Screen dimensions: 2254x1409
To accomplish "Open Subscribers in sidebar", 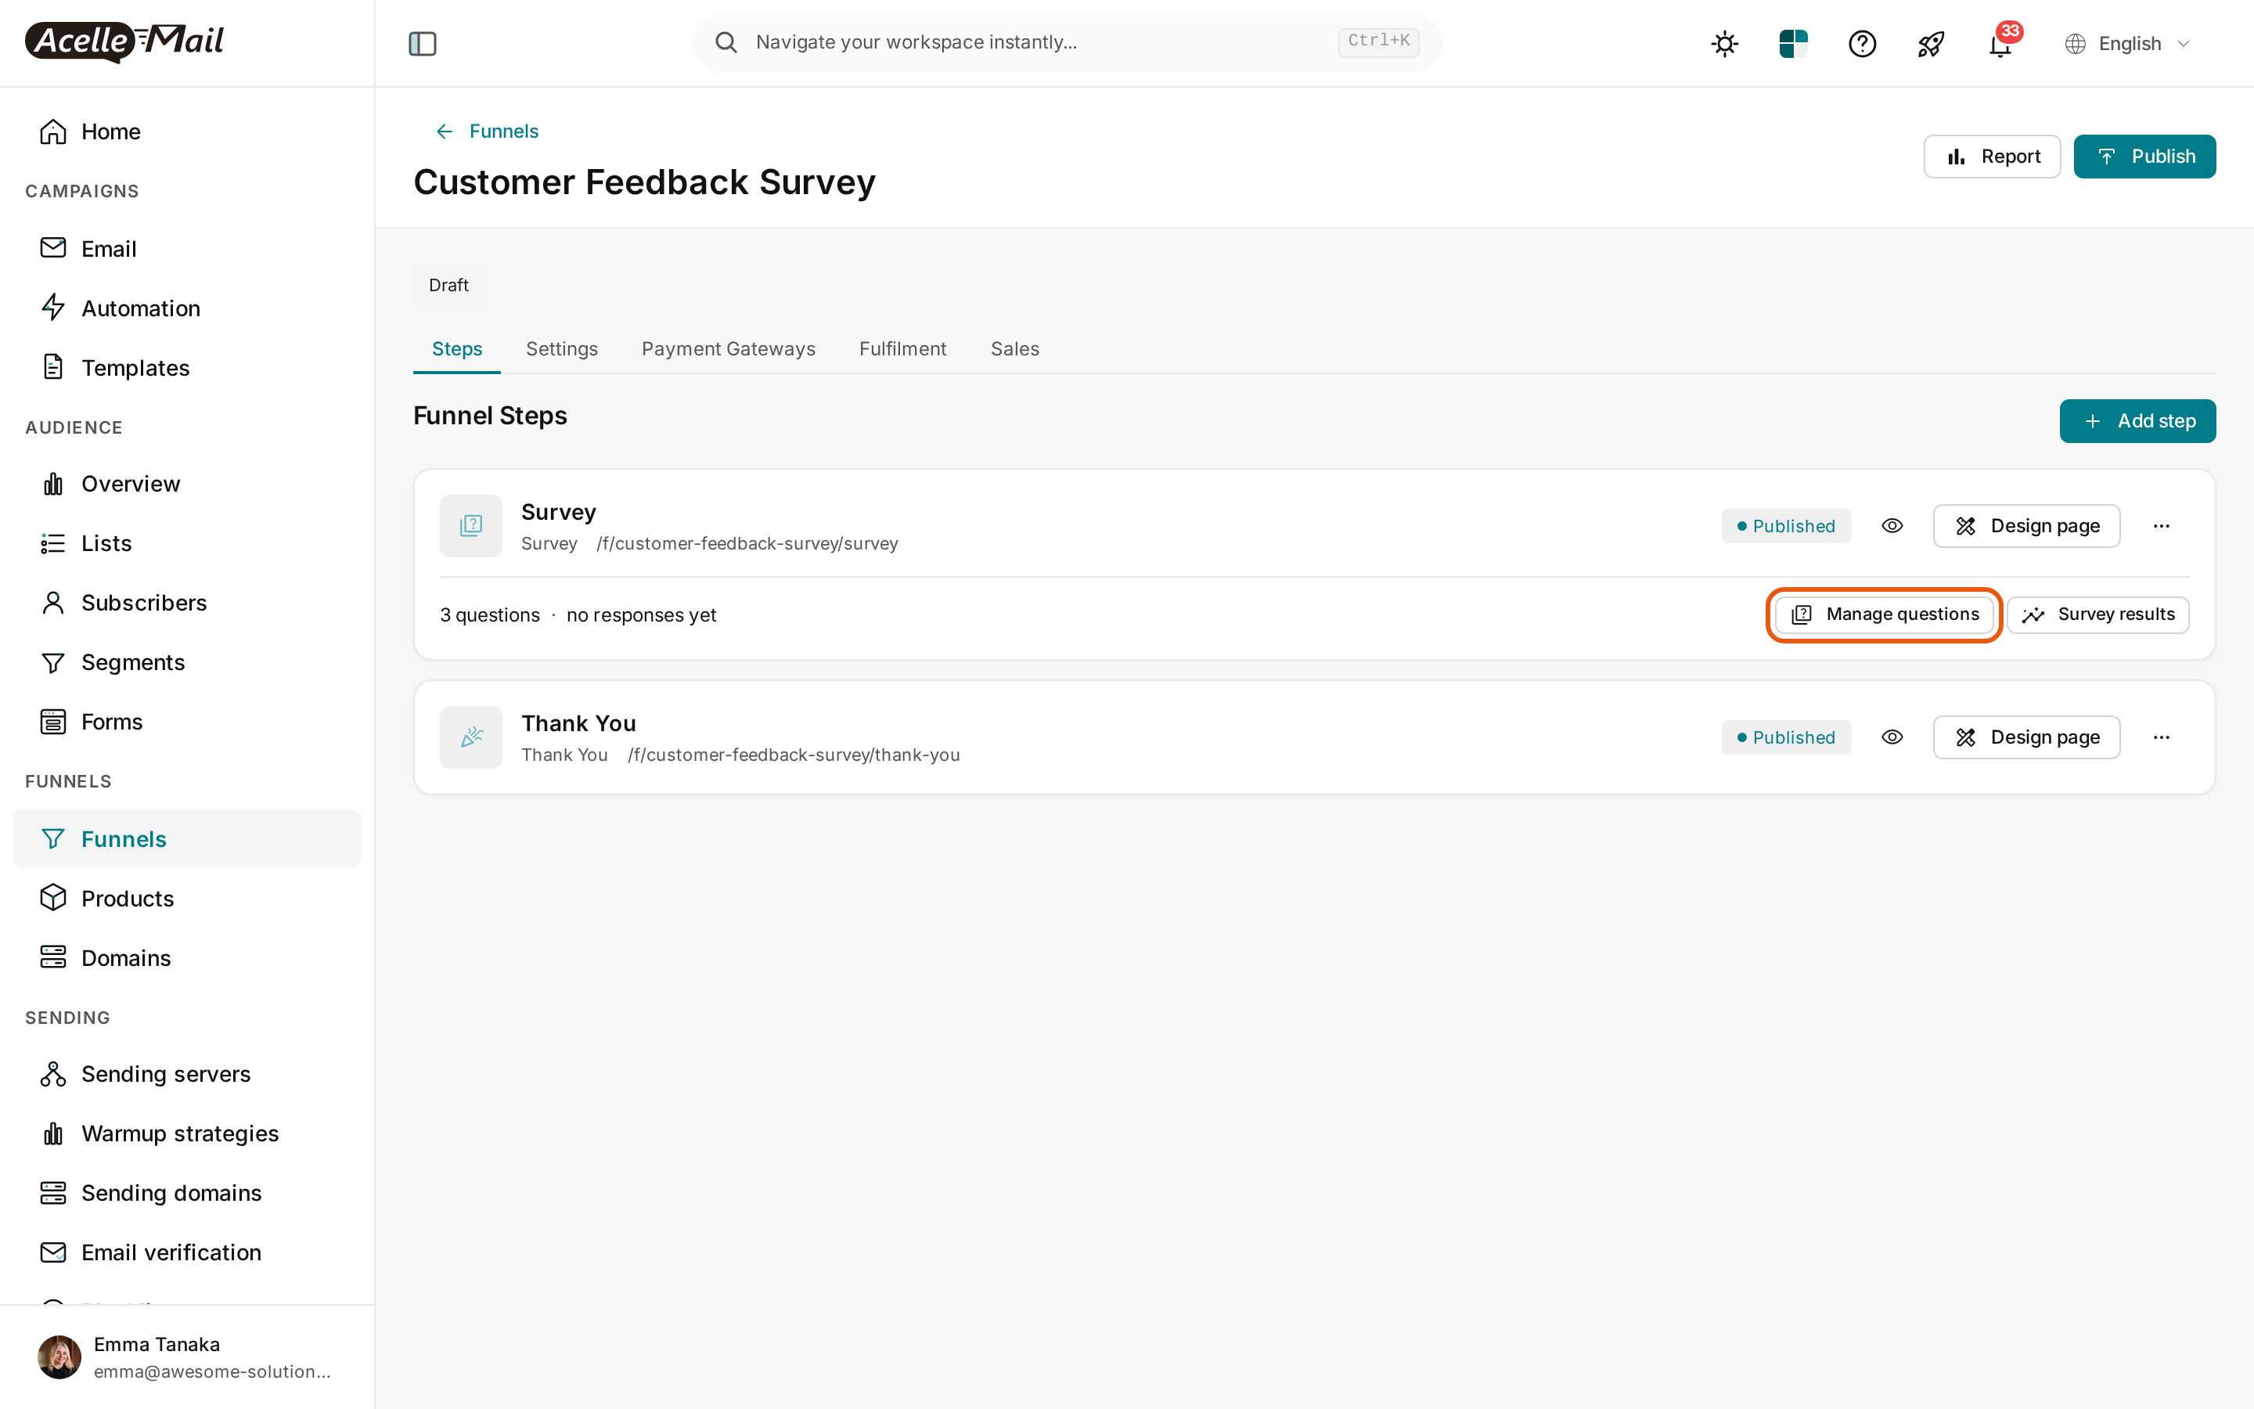I will coord(186,603).
